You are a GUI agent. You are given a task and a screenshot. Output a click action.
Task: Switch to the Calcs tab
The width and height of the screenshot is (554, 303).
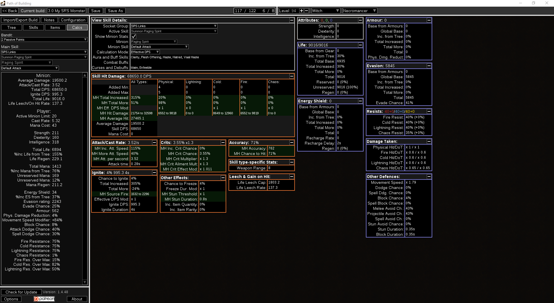[77, 27]
